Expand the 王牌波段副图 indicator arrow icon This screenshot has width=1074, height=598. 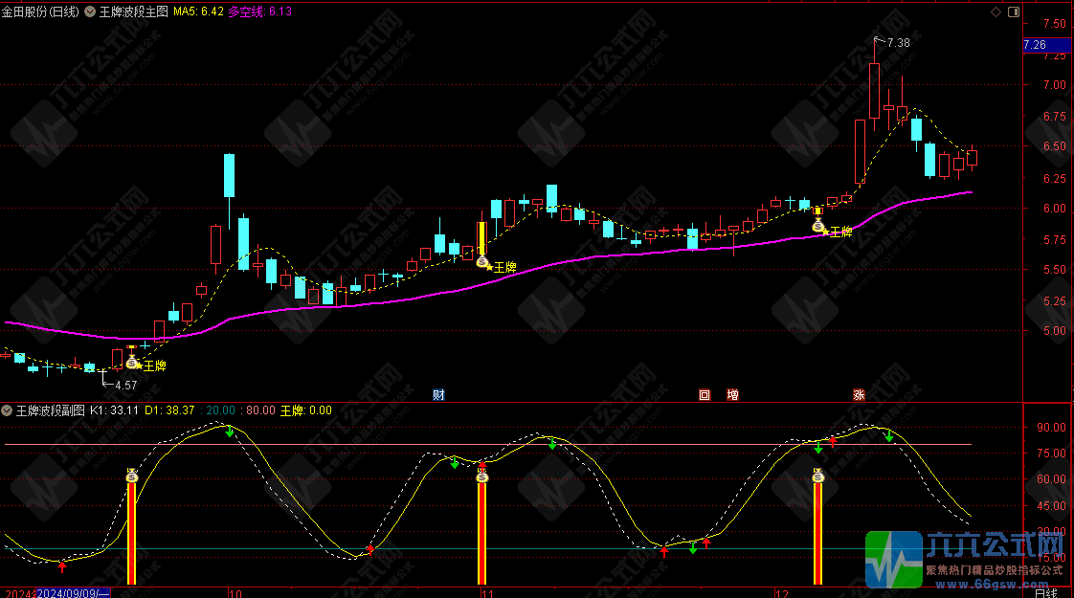8,410
